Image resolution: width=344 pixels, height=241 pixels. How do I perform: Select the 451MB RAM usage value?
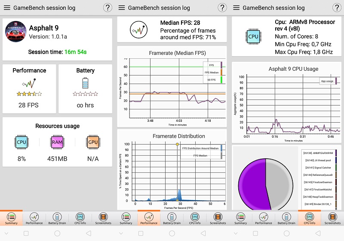pyautogui.click(x=57, y=159)
